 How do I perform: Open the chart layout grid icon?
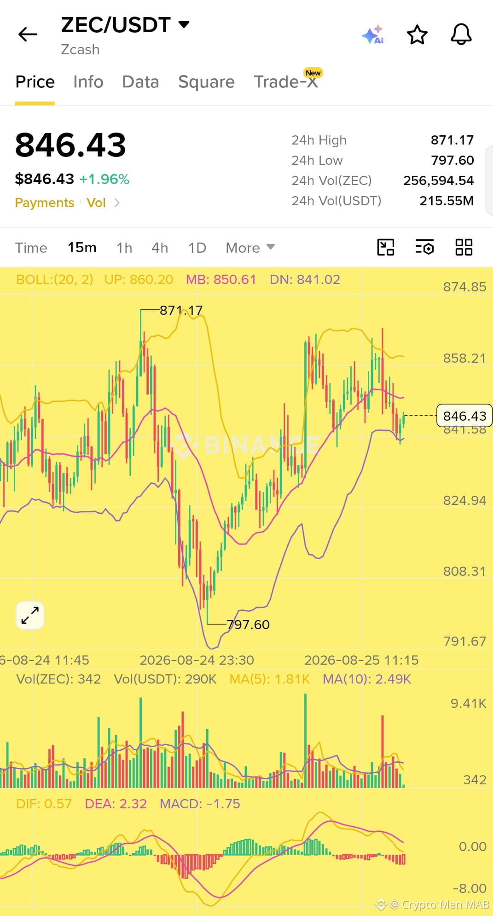(464, 247)
